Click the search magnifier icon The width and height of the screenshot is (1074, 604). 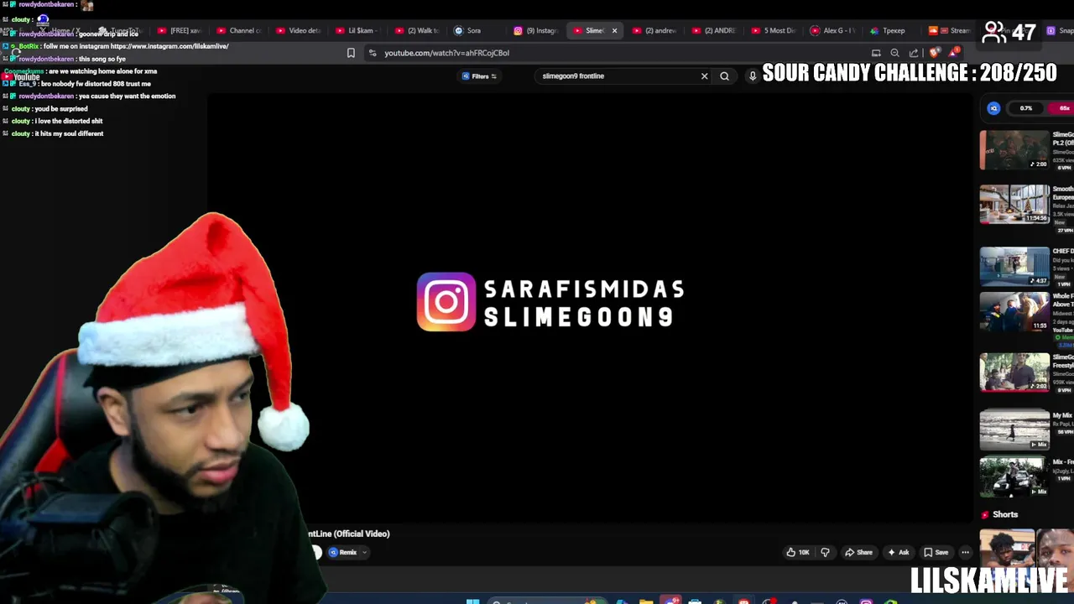725,76
